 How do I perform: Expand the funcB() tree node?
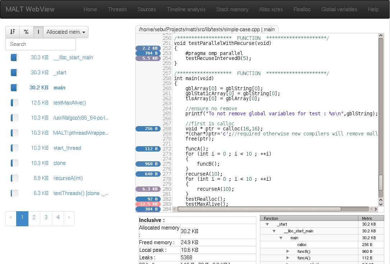coord(288,251)
